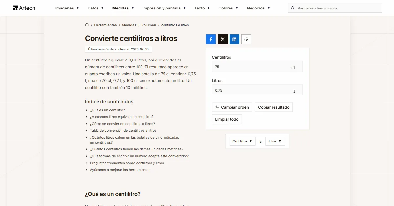
Task: Focus the Buscar una herramienta search field
Action: (x=335, y=8)
